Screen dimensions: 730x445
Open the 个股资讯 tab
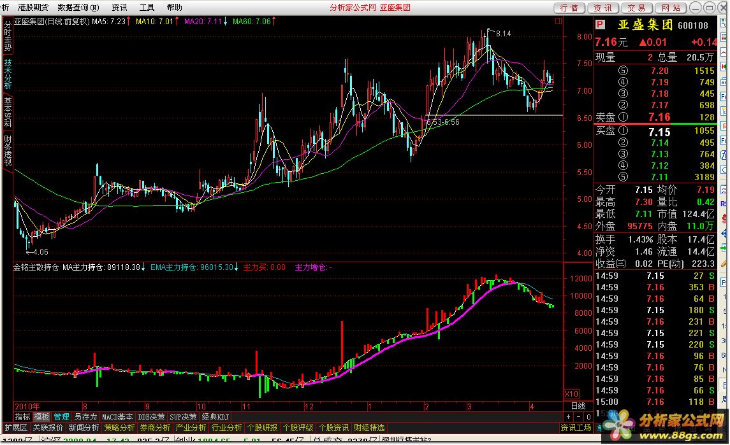(x=334, y=428)
